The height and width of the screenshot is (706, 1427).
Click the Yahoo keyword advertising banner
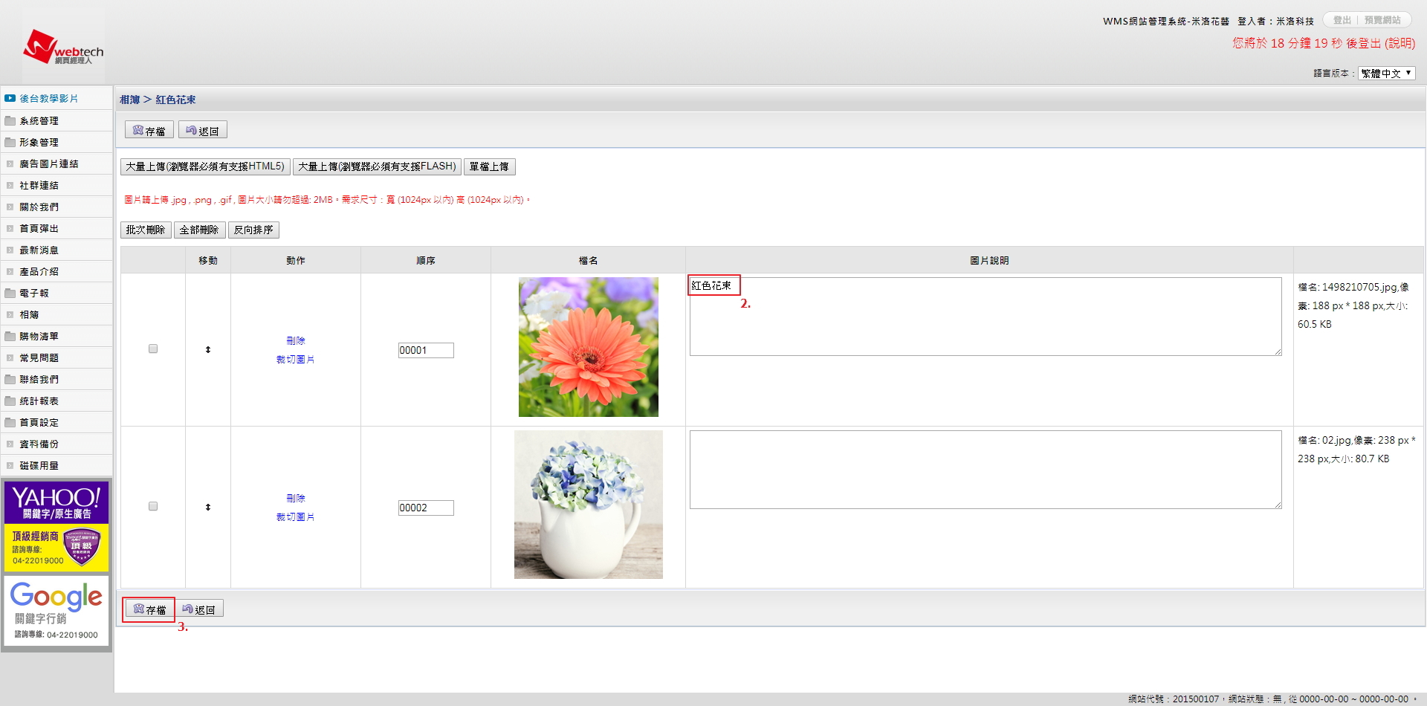coord(56,525)
